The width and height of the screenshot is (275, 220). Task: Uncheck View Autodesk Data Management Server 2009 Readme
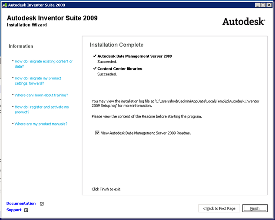[x=97, y=133]
